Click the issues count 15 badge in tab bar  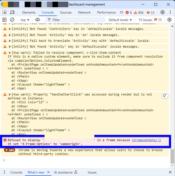click(x=151, y=12)
